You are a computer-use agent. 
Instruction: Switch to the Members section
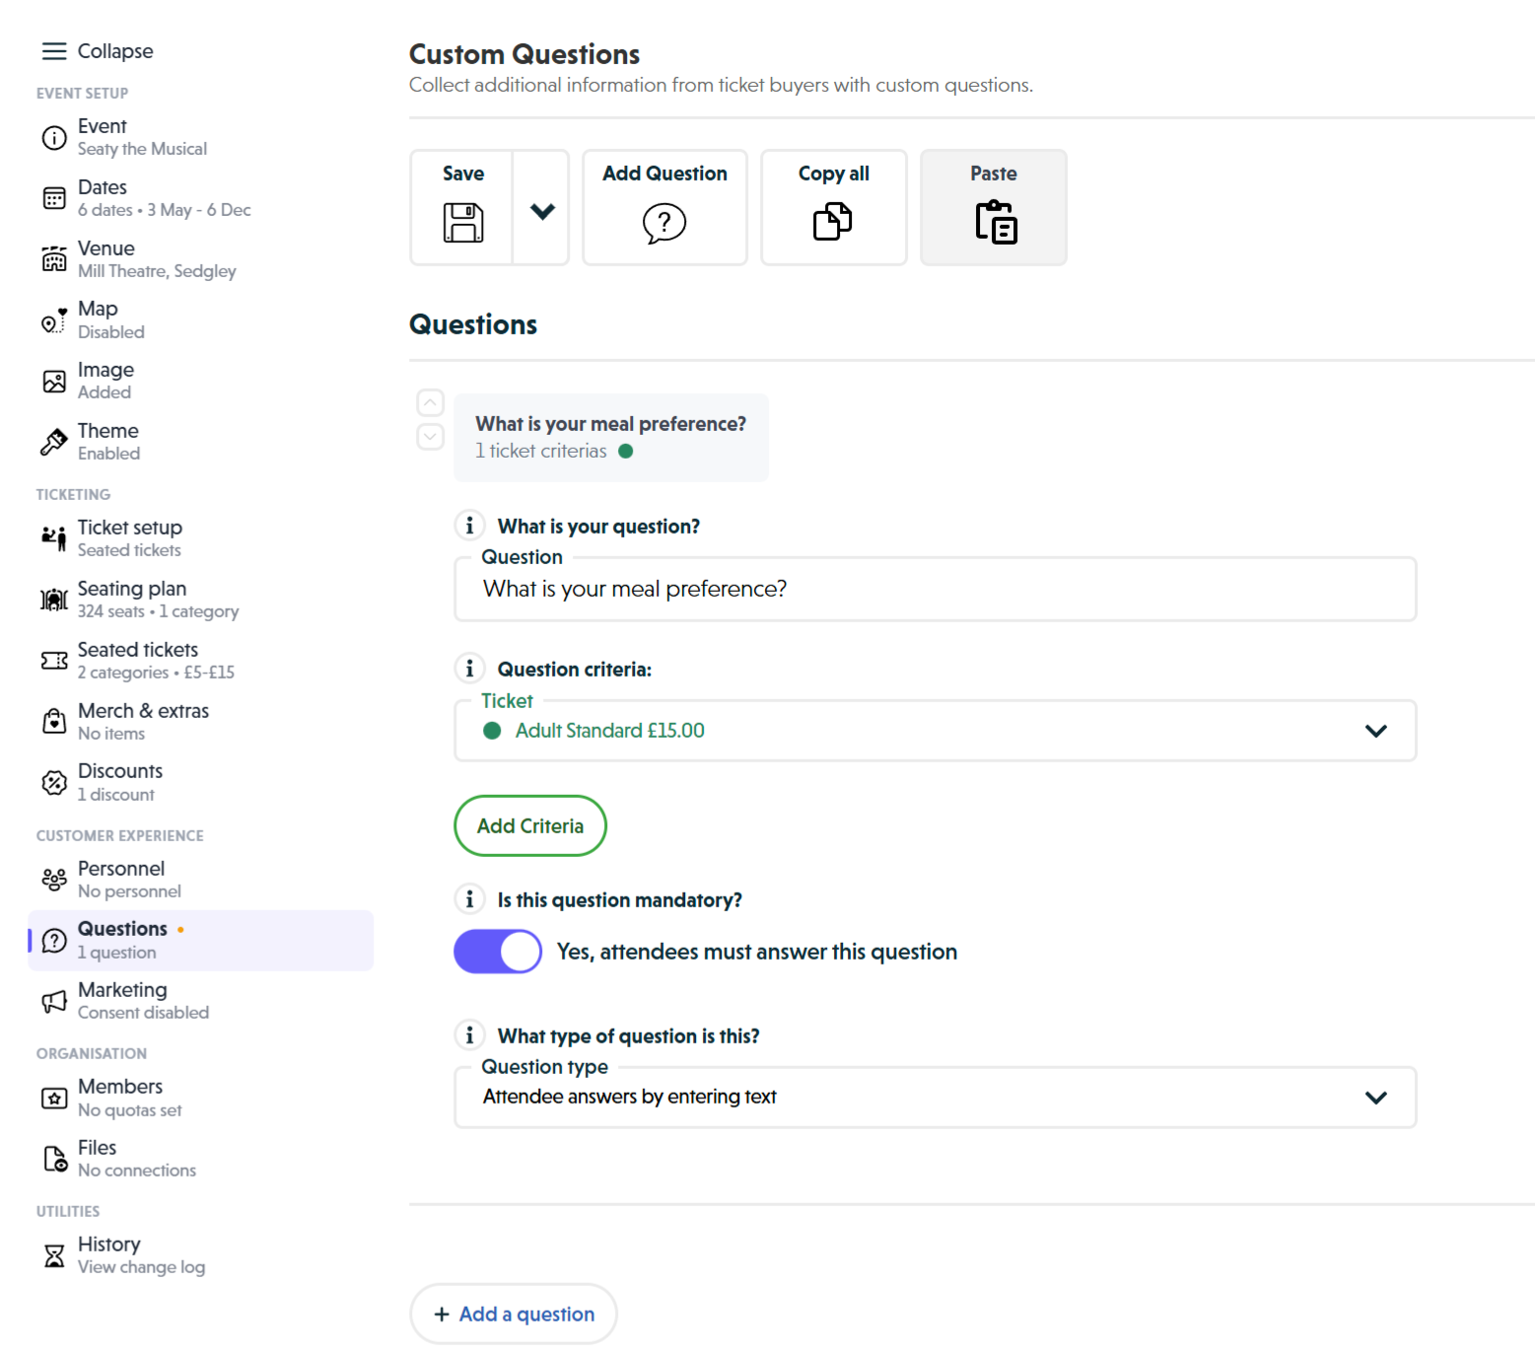119,1097
